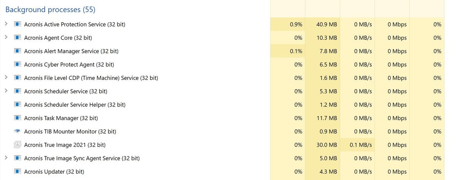Select the Acronis True Image 2021 process row
This screenshot has height=180, width=456.
tap(224, 145)
